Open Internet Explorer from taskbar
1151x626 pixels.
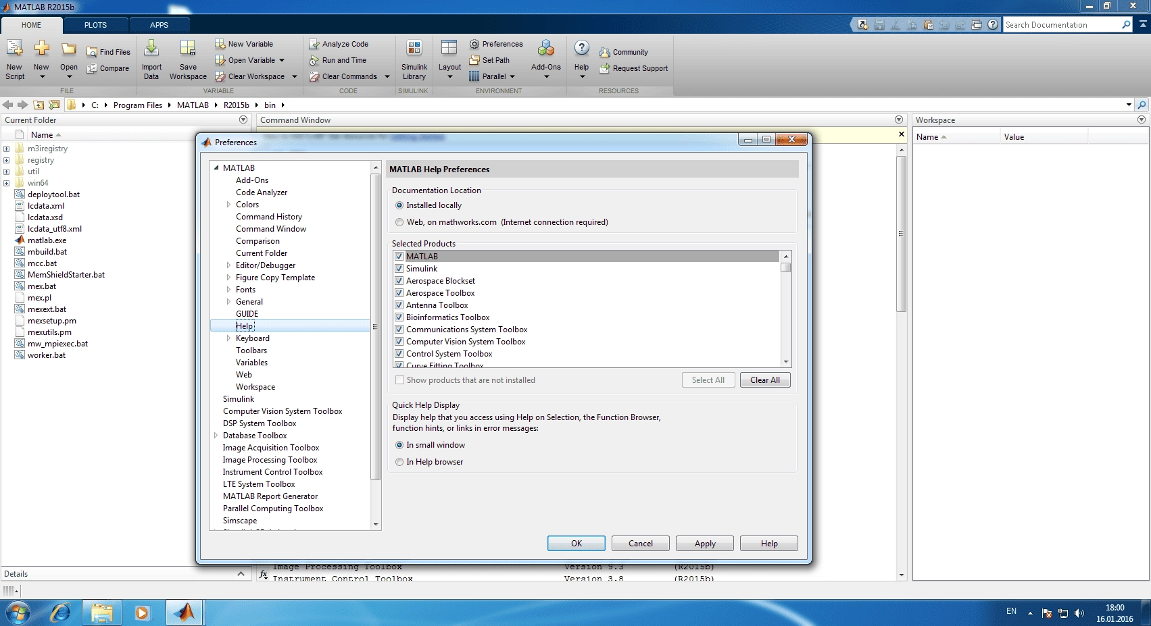click(61, 612)
